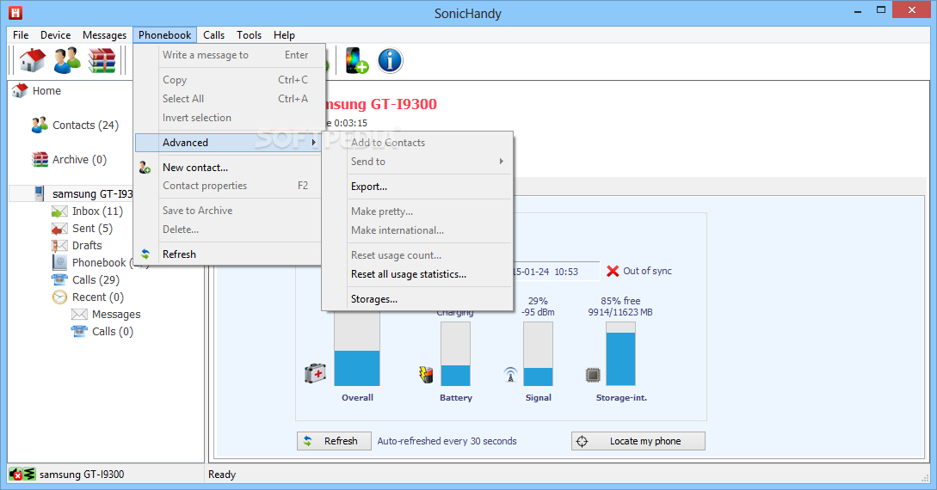937x490 pixels.
Task: Click the Refresh menu item's green arrows icon
Action: point(145,254)
